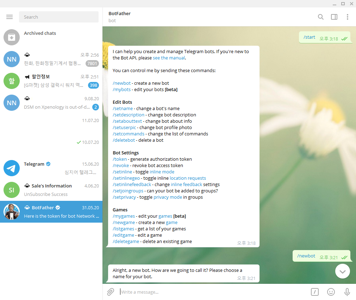Image resolution: width=356 pixels, height=300 pixels.
Task: Click the /setinline command
Action: point(123,172)
